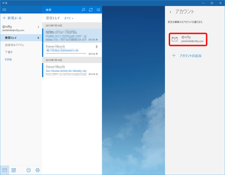Click the 受信トレイ heading in message list

pyautogui.click(x=53, y=18)
